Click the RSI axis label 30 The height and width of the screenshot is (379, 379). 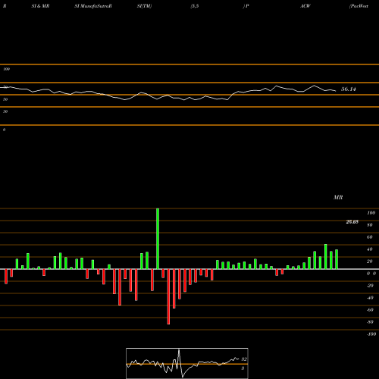(5, 111)
